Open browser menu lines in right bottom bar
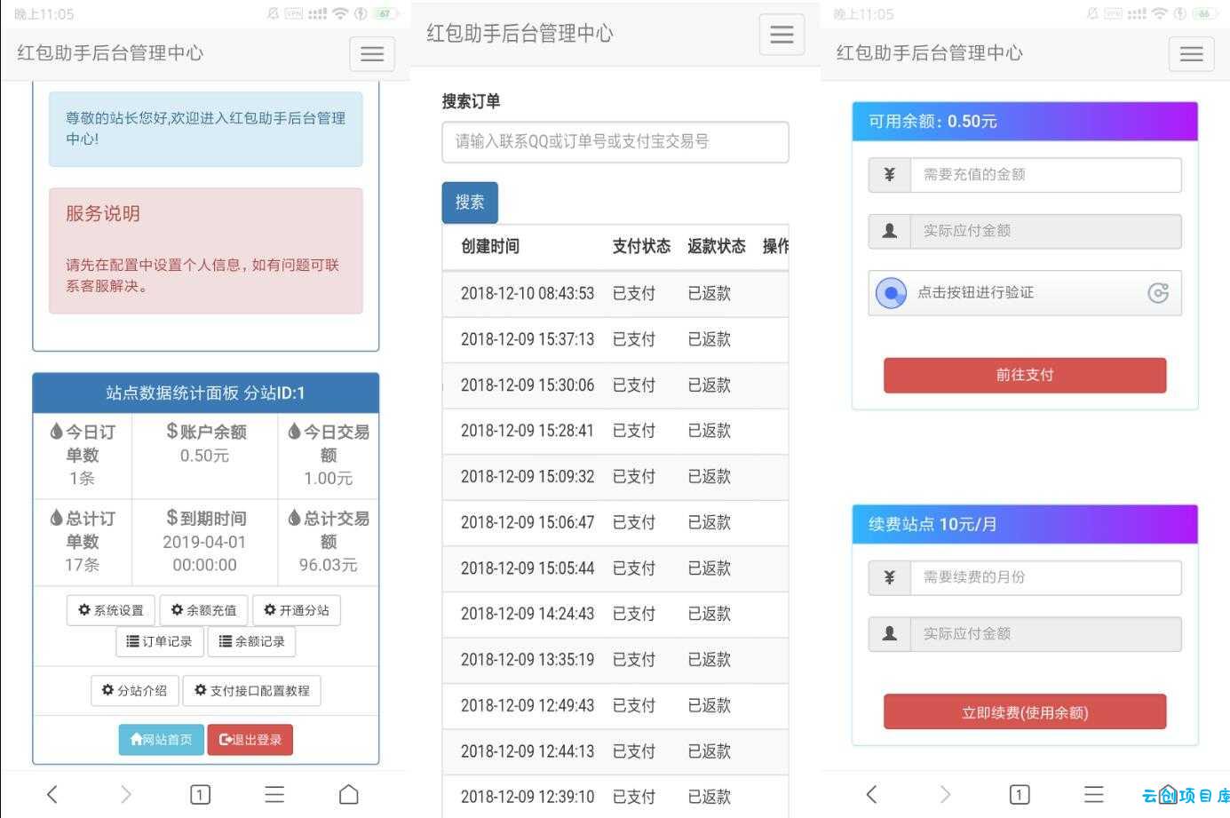 click(x=1094, y=794)
